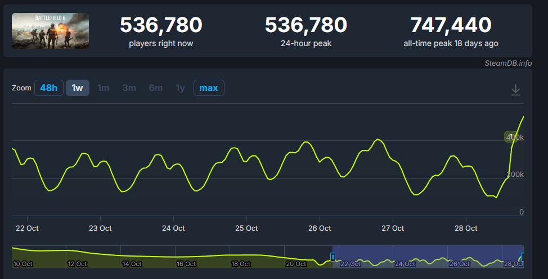This screenshot has width=548, height=279.
Task: Select the 1m zoom range
Action: coord(103,88)
